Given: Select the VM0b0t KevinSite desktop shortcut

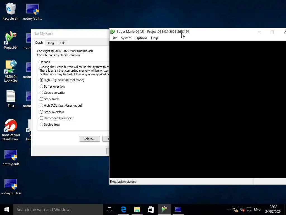Looking at the screenshot, I should (x=11, y=71).
